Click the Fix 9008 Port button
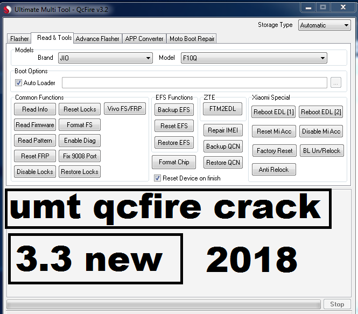Viewport: 358px width, 314px height. coord(80,156)
